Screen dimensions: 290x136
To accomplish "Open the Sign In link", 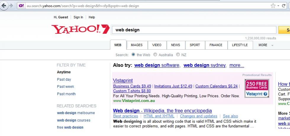I will click(78, 17).
